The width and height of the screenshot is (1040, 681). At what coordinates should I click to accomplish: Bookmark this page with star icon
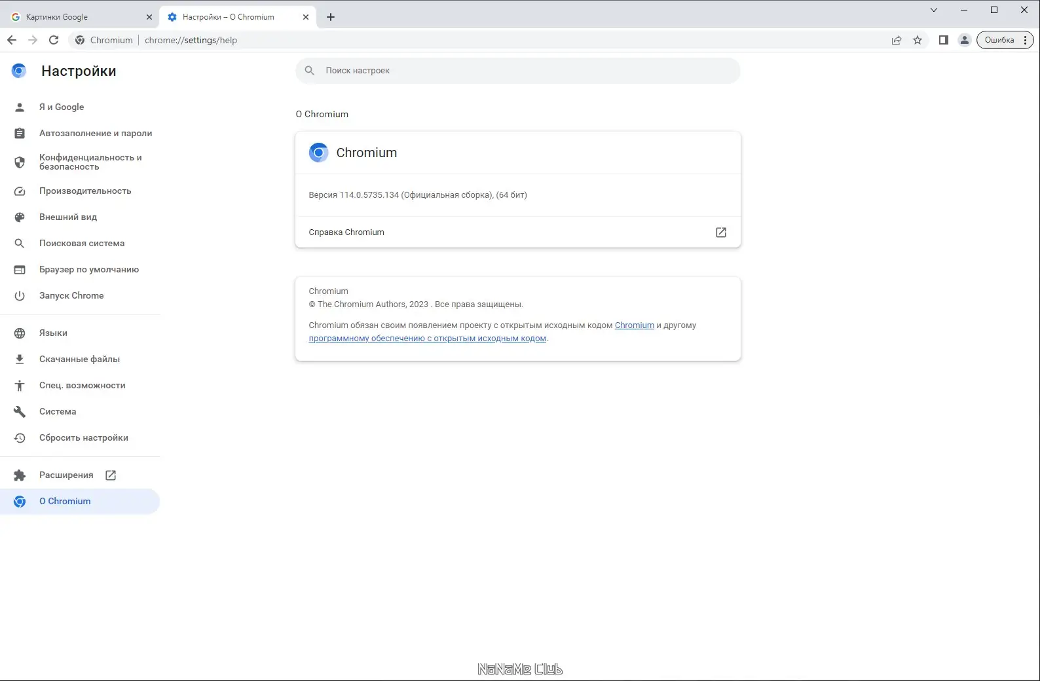point(918,40)
